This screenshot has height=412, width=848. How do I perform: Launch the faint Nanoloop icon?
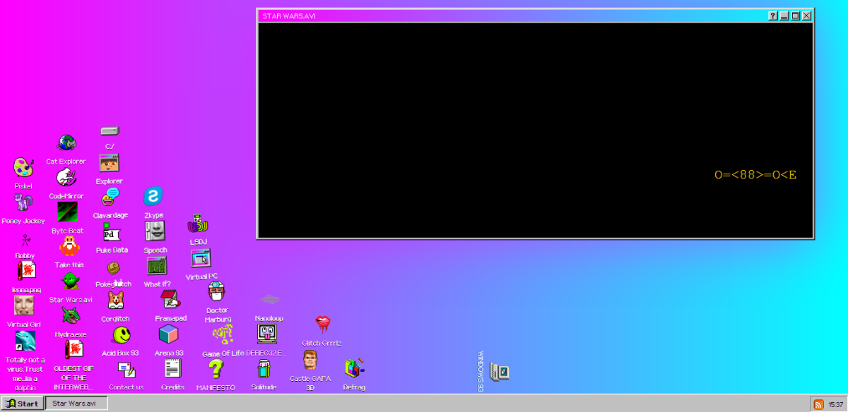(269, 301)
